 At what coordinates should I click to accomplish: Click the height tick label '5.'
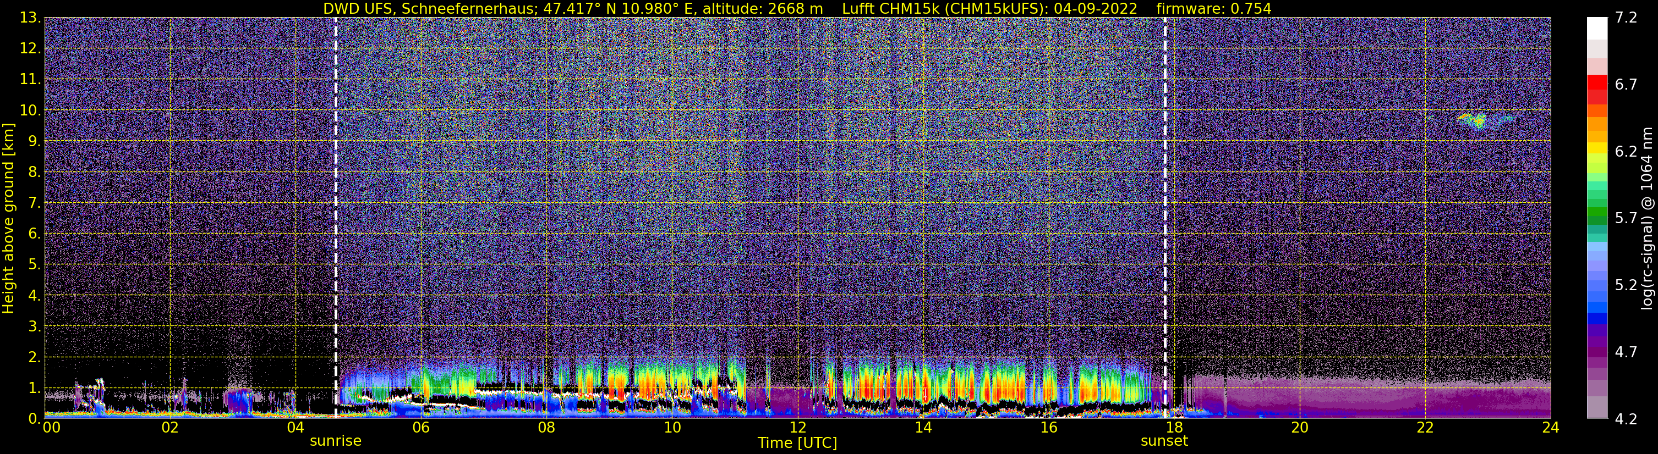34,265
